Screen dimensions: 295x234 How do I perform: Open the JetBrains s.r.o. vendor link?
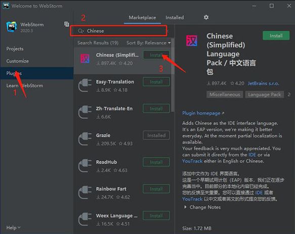[263, 83]
